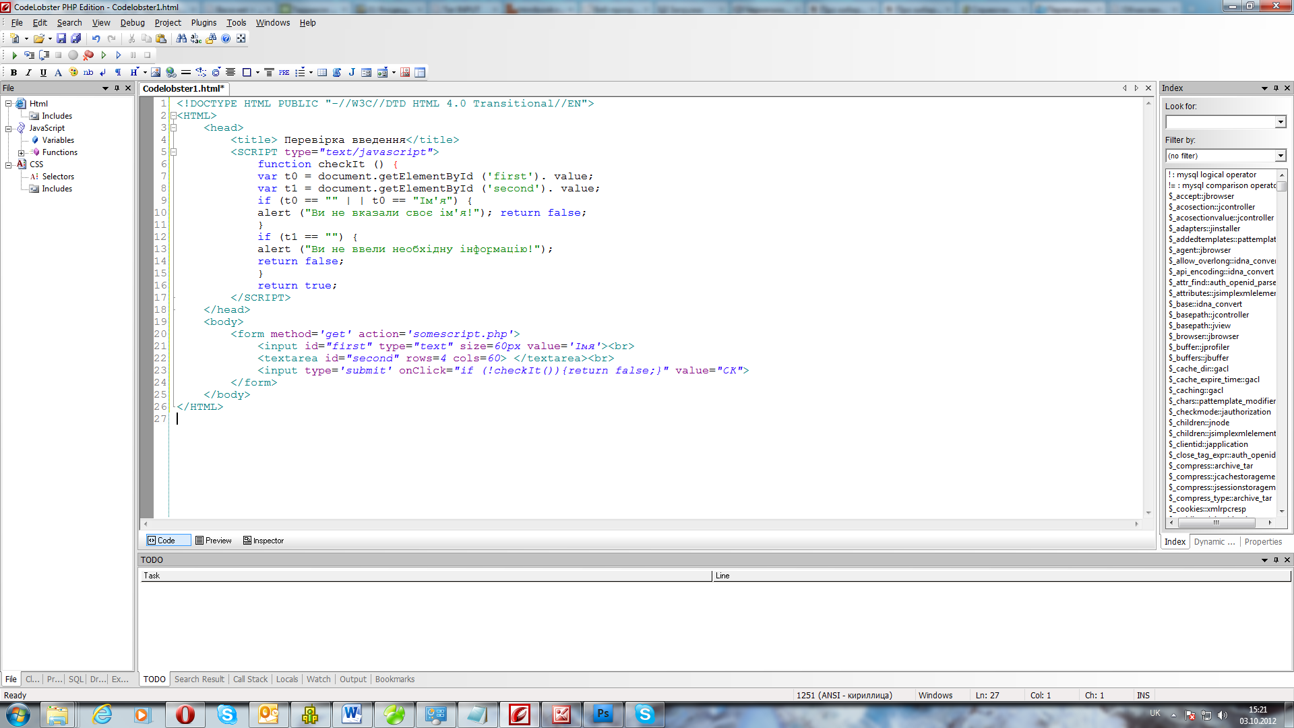
Task: Open Help with the blue question icon
Action: (226, 38)
